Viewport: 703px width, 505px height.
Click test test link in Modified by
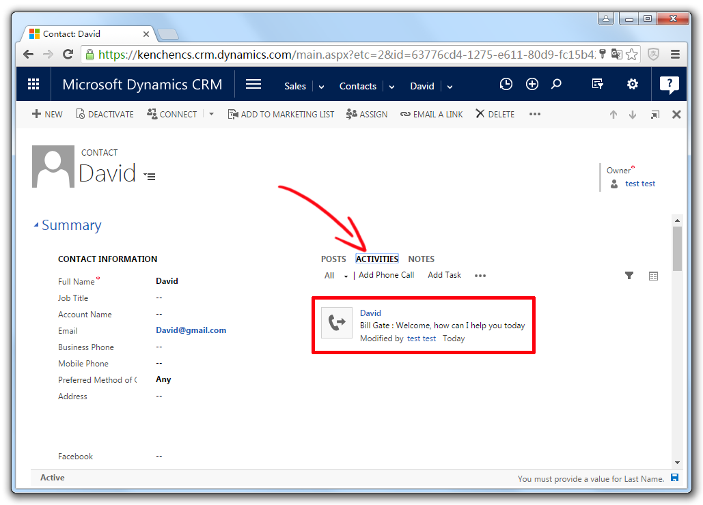(x=422, y=338)
